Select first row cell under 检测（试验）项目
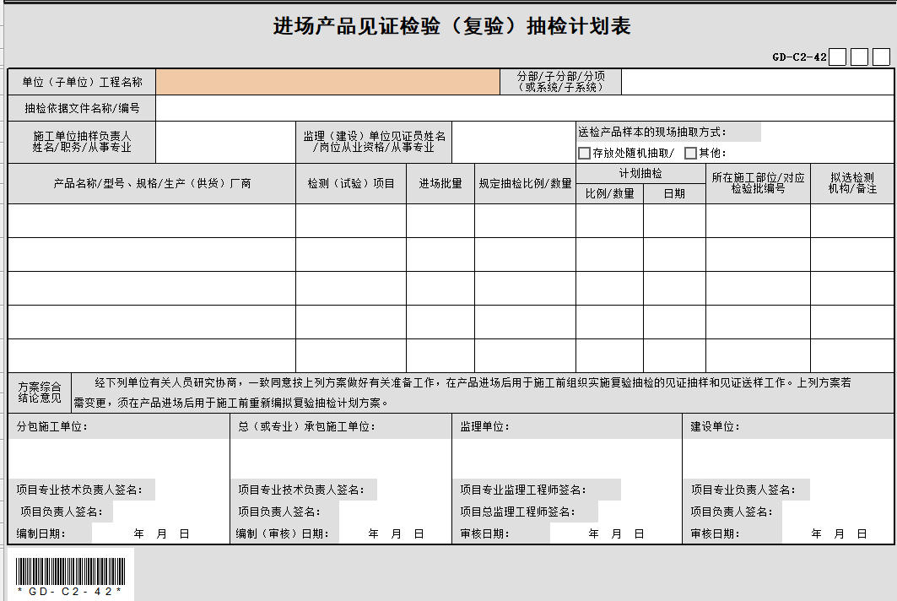 [350, 221]
